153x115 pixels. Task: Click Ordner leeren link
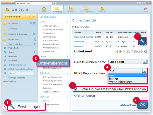coord(84,95)
